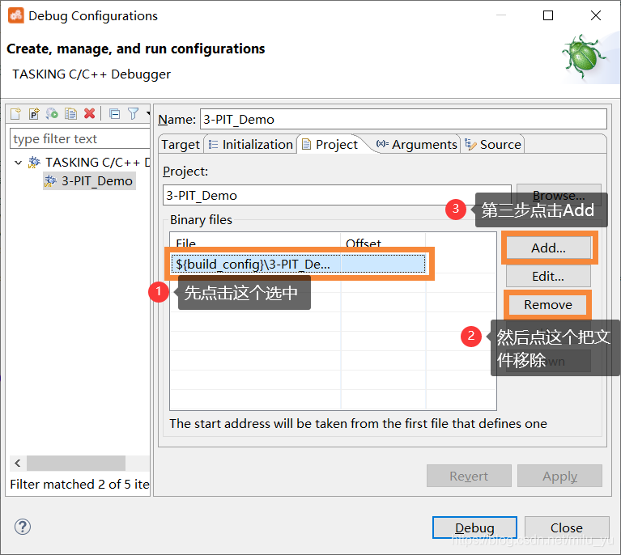This screenshot has height=555, width=621.
Task: Click the New prototype configuration icon
Action: coord(34,114)
